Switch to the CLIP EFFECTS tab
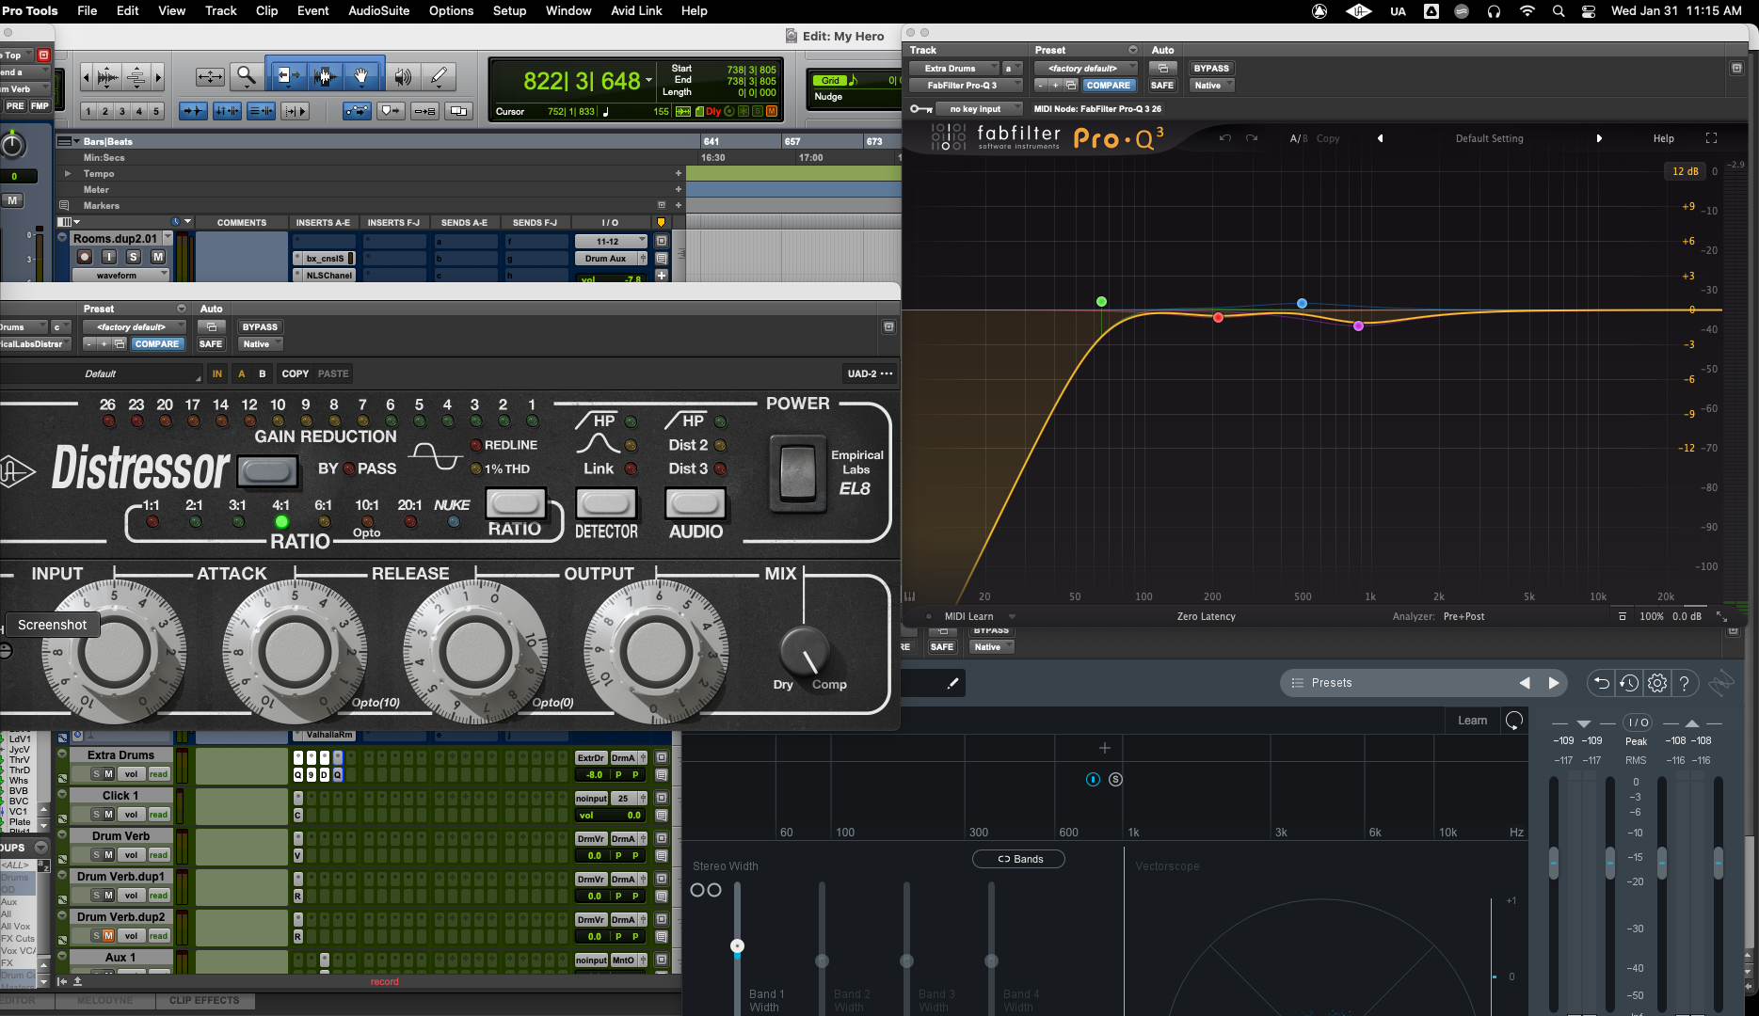Viewport: 1759px width, 1016px height. pyautogui.click(x=204, y=1001)
